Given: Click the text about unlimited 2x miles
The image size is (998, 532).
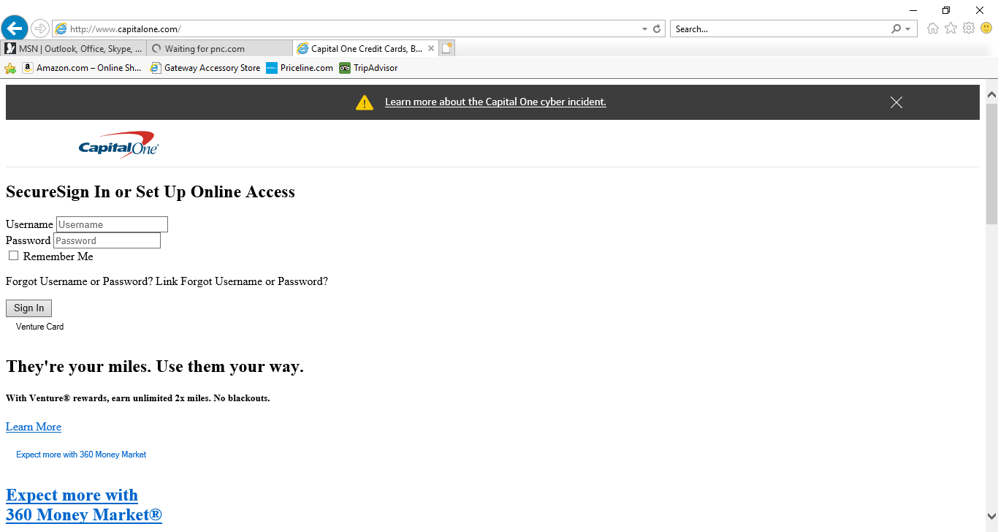Looking at the screenshot, I should click(138, 398).
